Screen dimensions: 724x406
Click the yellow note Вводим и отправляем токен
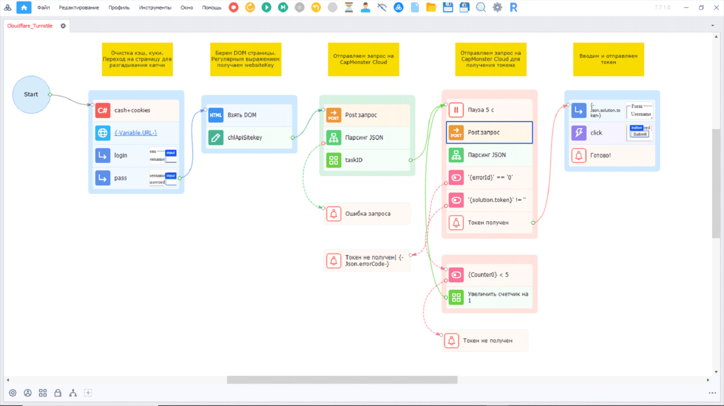tap(608, 59)
